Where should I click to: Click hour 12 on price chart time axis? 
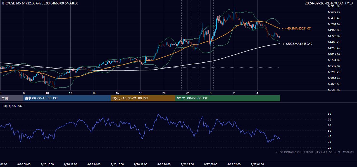pos(70,93)
